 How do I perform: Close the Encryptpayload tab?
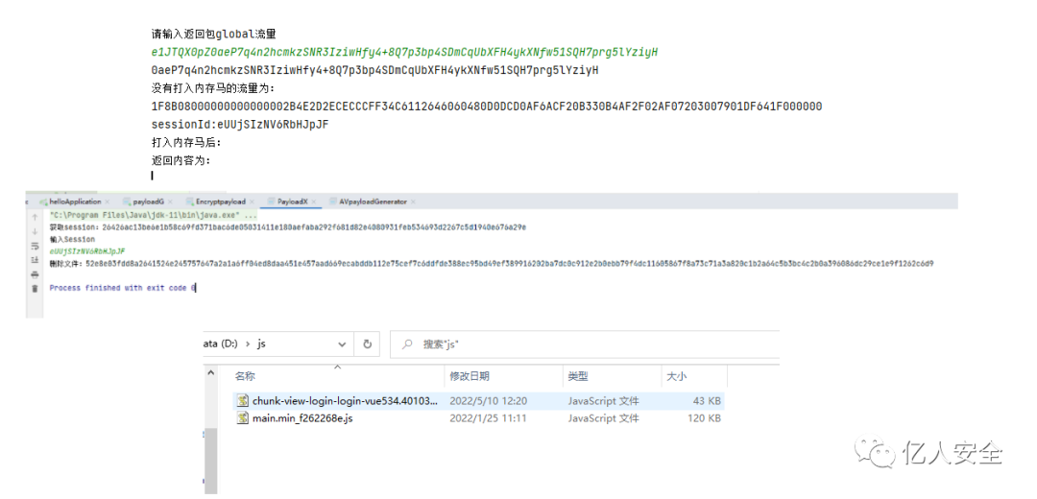[x=252, y=202]
